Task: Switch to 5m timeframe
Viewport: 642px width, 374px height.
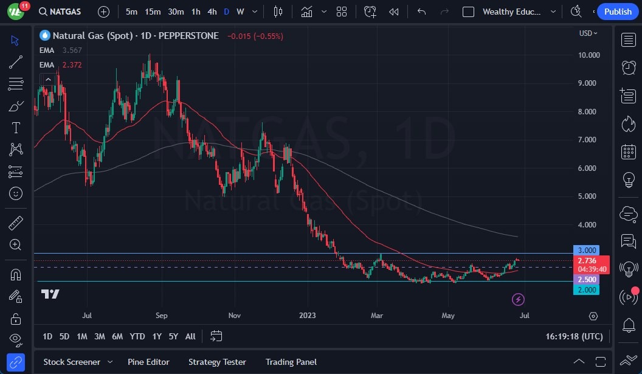Action: tap(131, 12)
